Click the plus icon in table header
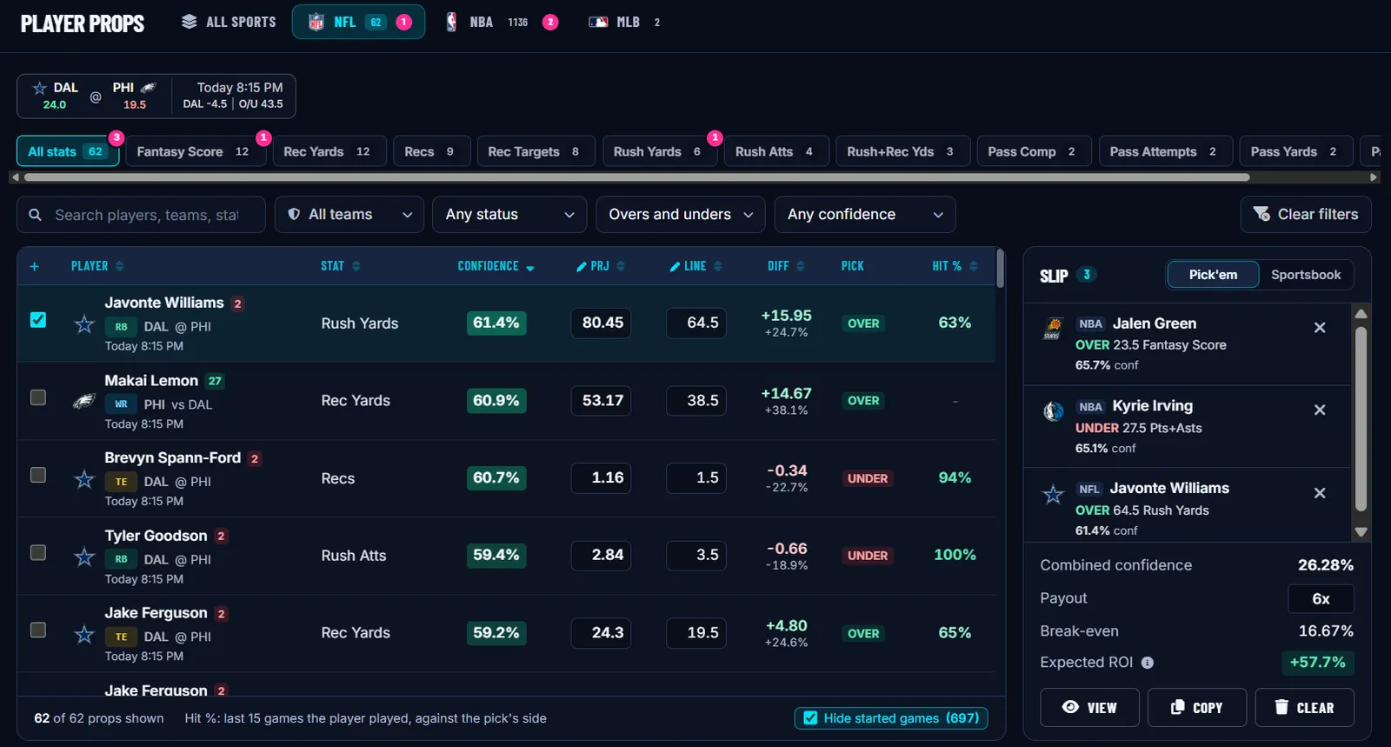Image resolution: width=1391 pixels, height=747 pixels. pyautogui.click(x=34, y=266)
